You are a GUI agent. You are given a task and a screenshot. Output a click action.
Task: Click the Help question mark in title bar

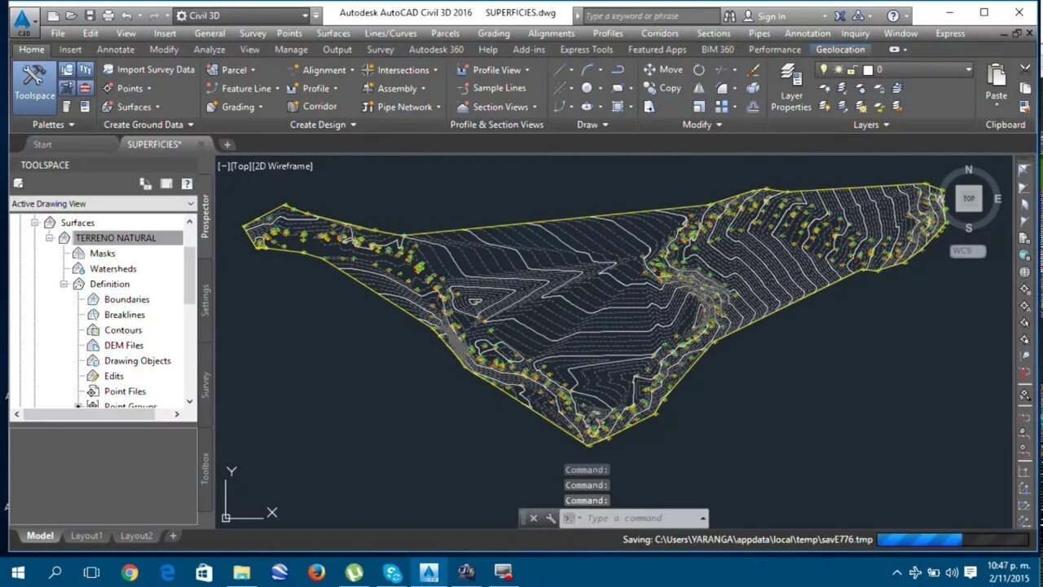coord(894,15)
